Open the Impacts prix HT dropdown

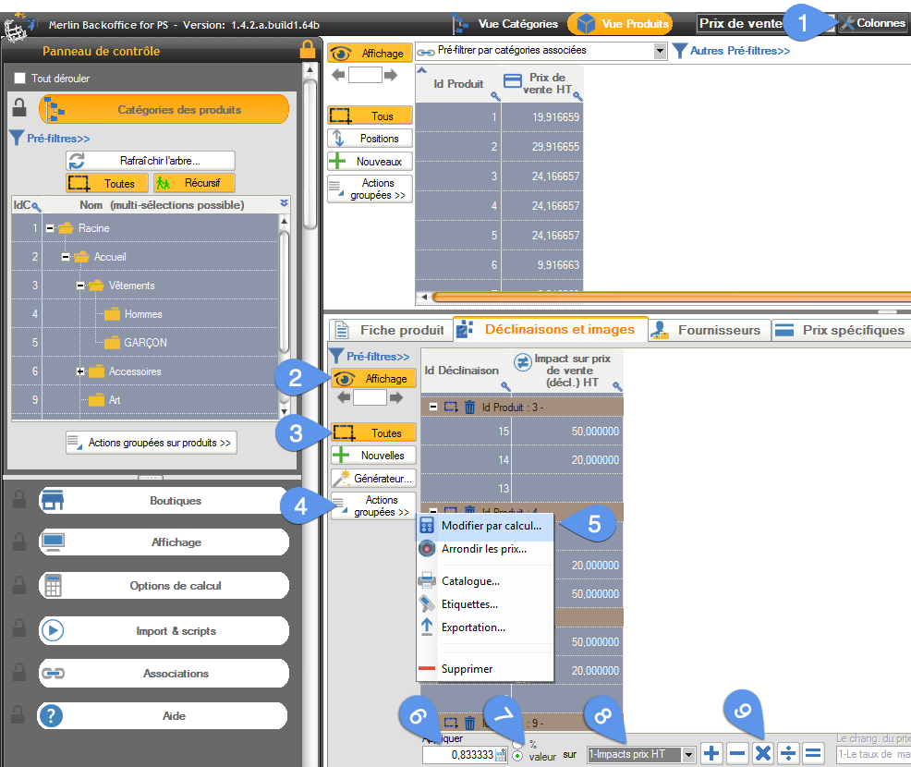(688, 755)
